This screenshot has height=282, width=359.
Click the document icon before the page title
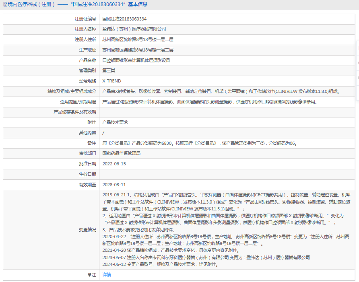tap(5, 4)
